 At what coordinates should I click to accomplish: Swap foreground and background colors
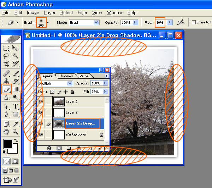click(x=16, y=140)
